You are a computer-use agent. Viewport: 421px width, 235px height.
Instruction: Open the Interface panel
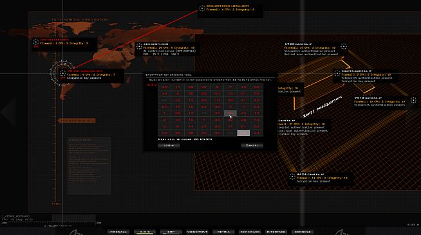pos(276,232)
